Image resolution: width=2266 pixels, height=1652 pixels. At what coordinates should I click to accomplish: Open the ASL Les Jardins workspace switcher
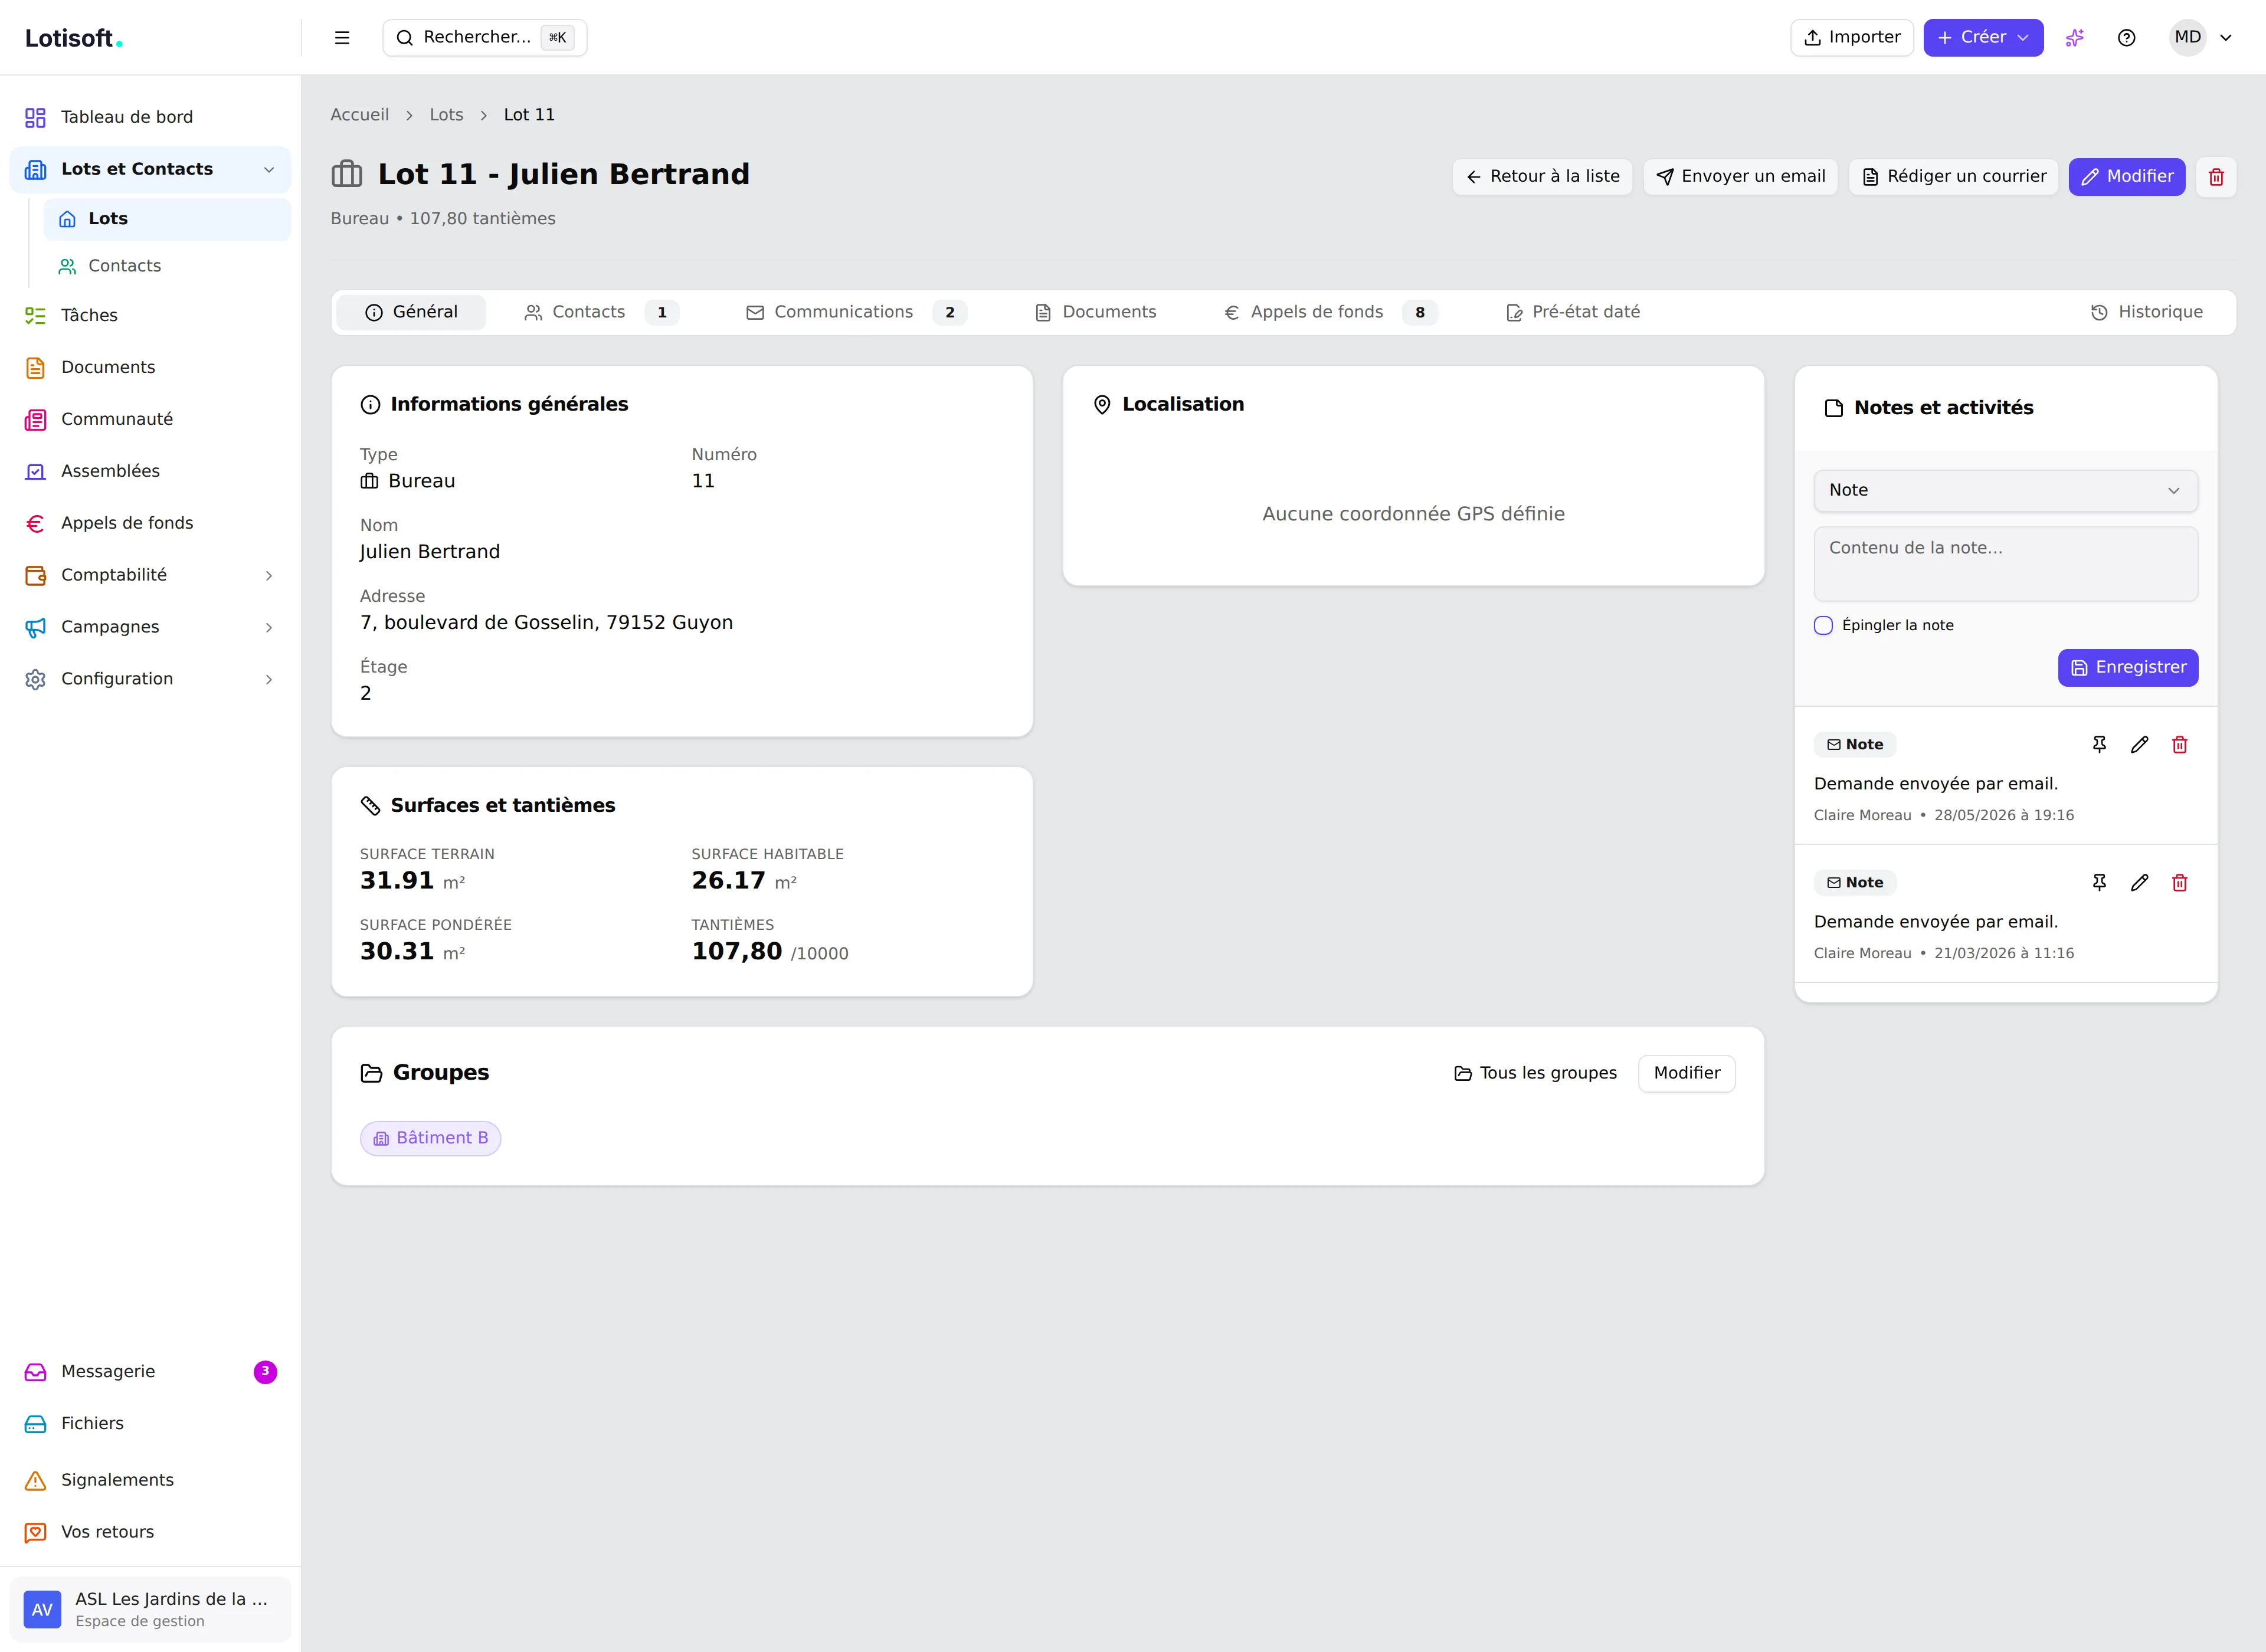click(150, 1610)
